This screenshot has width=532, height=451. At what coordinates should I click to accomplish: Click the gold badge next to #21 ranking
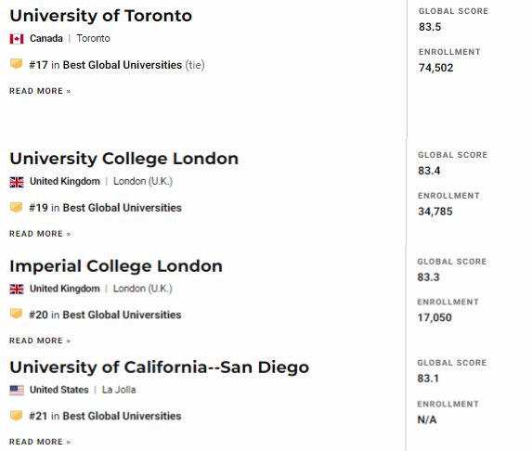pyautogui.click(x=16, y=415)
